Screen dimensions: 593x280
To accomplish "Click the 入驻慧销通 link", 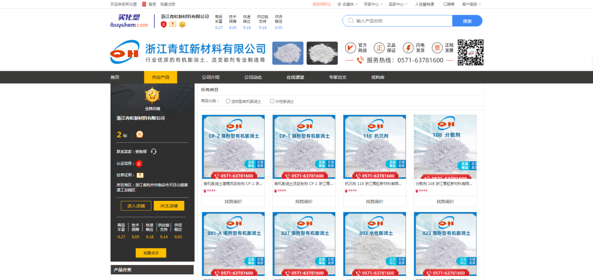I will [423, 4].
